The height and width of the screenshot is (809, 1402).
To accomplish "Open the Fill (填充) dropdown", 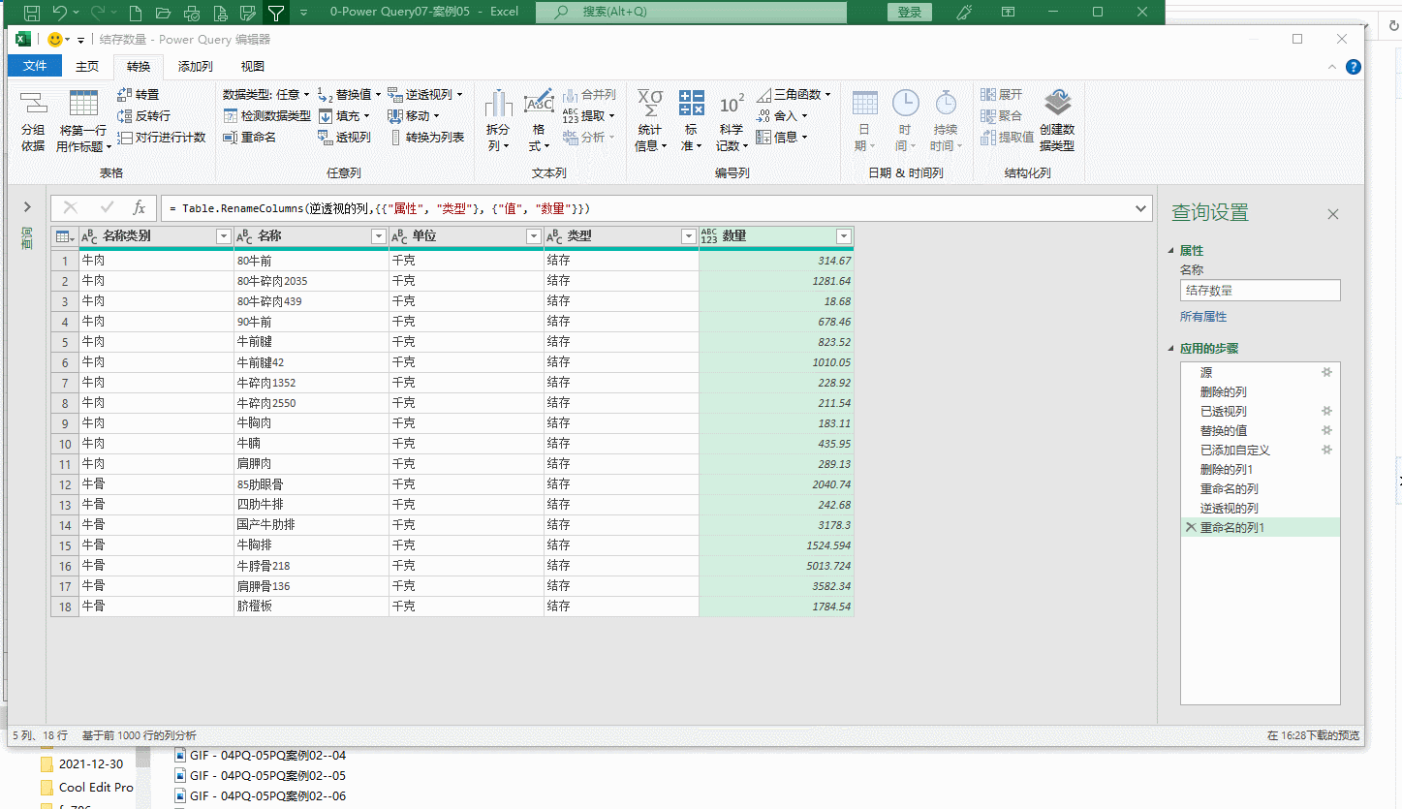I will pos(345,116).
